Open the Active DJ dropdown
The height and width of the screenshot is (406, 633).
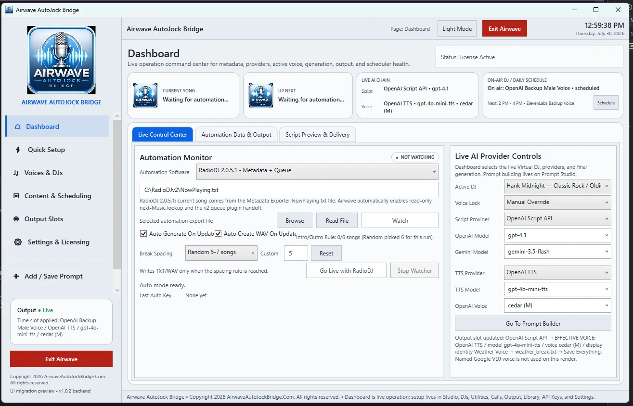tap(557, 186)
